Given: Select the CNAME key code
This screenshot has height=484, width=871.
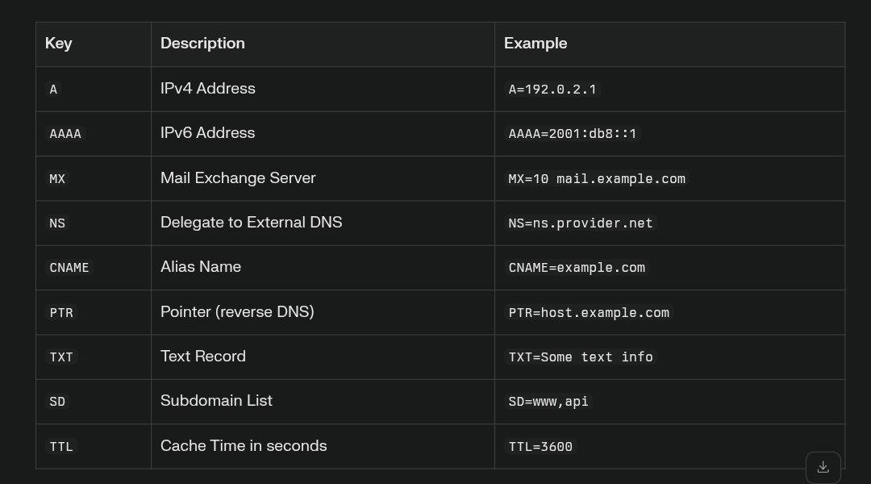Looking at the screenshot, I should (x=69, y=268).
